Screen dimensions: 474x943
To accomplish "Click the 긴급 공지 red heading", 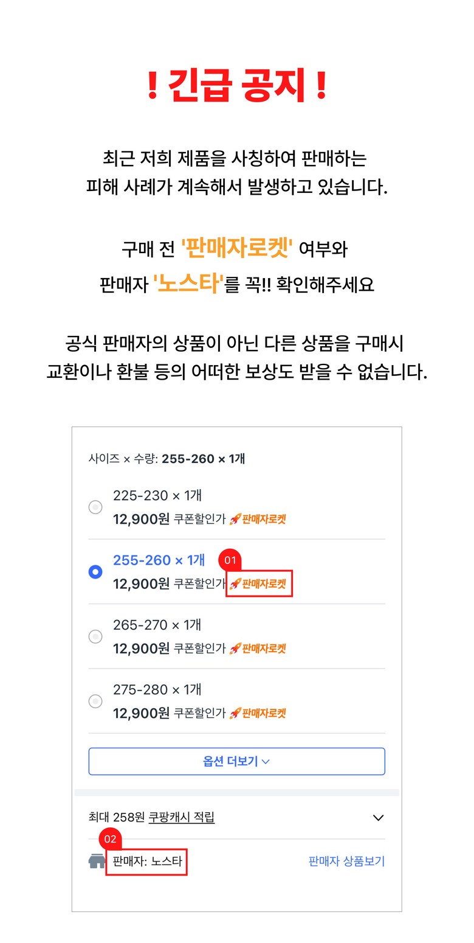I will 237,86.
